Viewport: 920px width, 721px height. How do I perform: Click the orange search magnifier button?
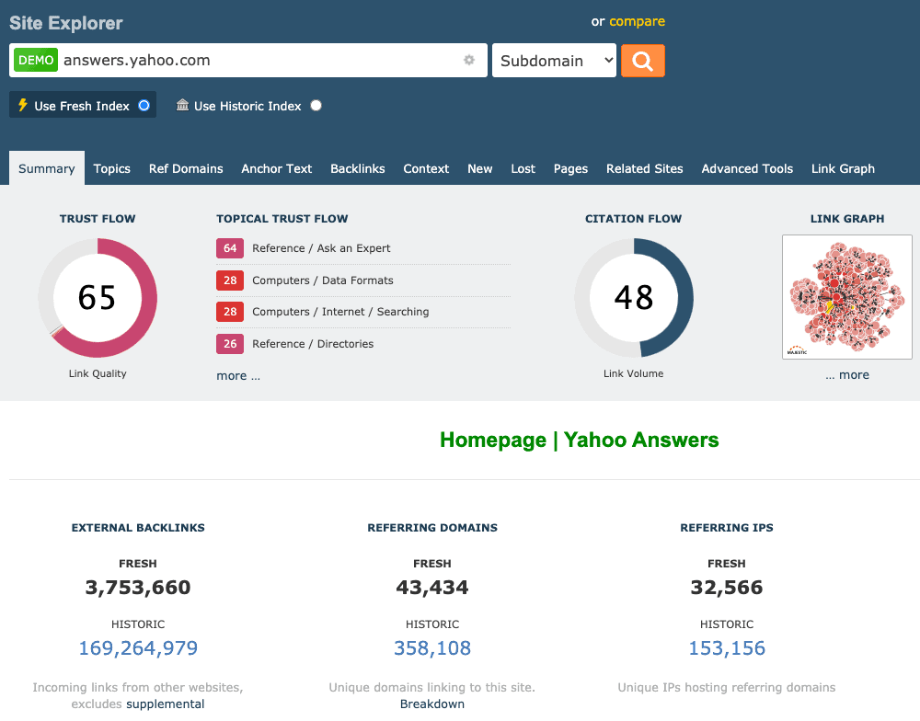[642, 61]
